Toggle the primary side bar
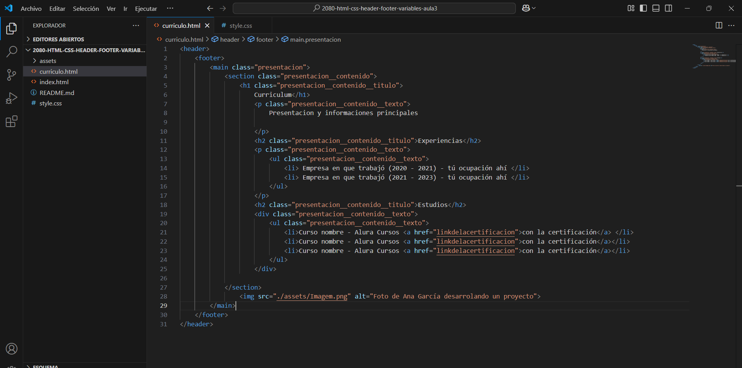Image resolution: width=742 pixels, height=368 pixels. click(x=643, y=8)
